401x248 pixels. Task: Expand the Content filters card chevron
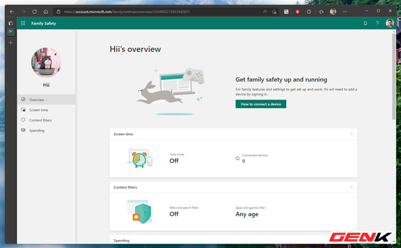[352, 187]
